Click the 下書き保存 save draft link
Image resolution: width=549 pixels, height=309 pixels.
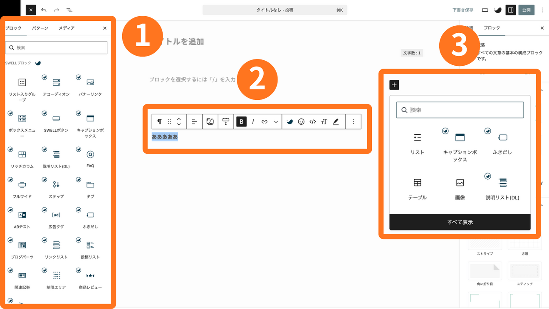pyautogui.click(x=463, y=10)
